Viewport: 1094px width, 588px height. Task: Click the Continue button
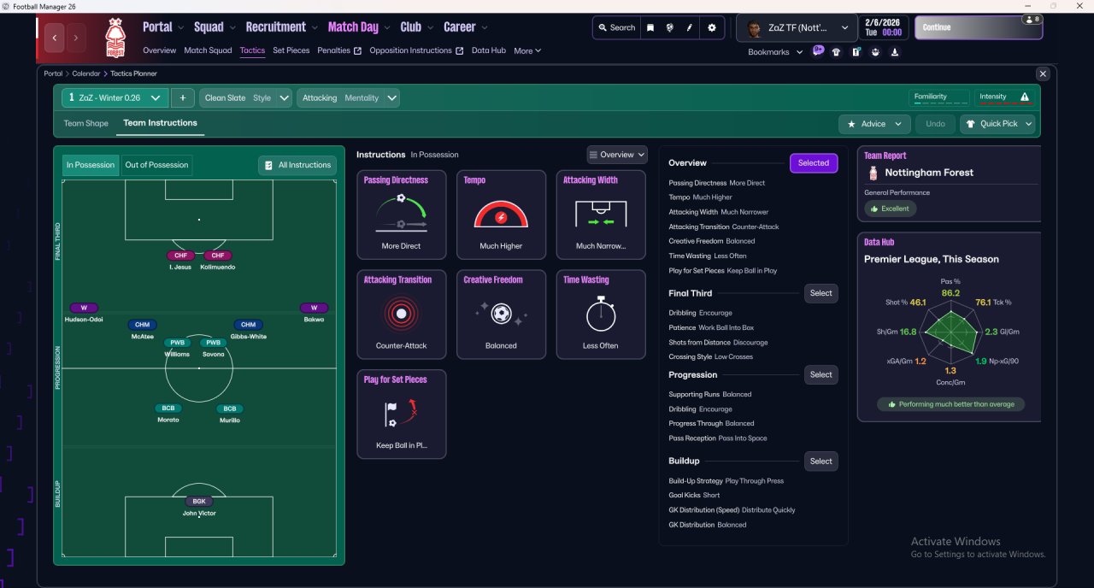[x=979, y=27]
